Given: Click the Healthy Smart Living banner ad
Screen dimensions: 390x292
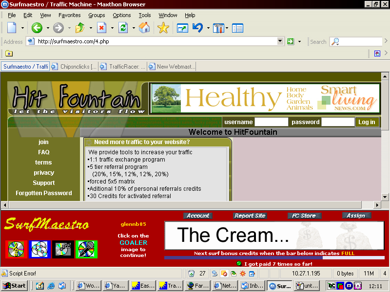Looking at the screenshot, I should coord(265,99).
